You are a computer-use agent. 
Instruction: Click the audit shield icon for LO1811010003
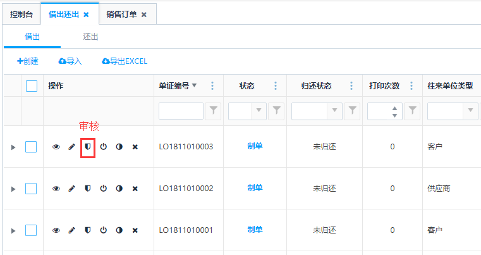pos(88,147)
